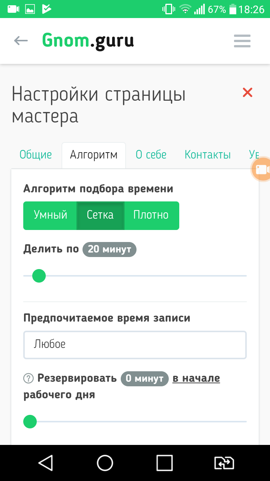Click the 'Делить по' slider handle
This screenshot has height=481, width=270.
[39, 276]
